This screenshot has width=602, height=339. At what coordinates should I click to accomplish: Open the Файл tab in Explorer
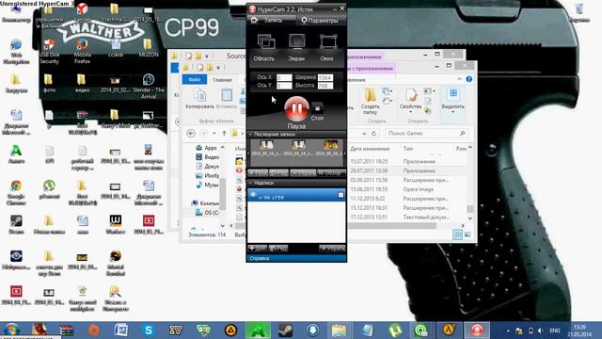pos(195,79)
